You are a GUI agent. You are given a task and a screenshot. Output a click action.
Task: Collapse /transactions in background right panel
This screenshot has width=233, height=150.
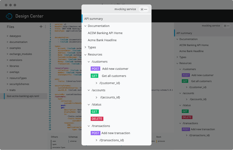[180, 123]
